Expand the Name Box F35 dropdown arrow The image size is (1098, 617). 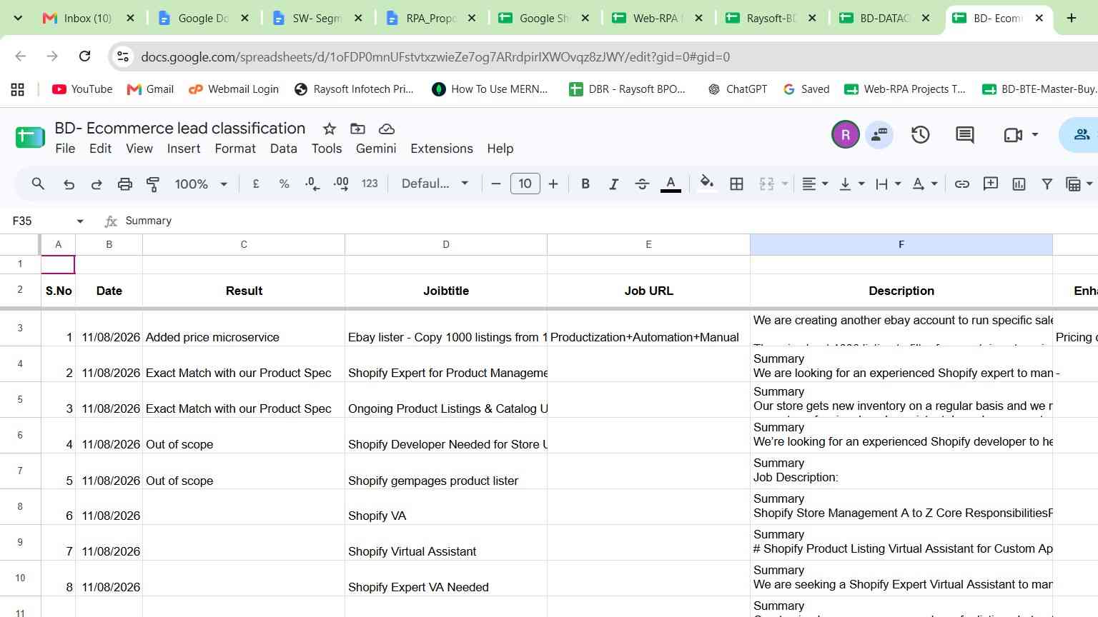(x=80, y=221)
